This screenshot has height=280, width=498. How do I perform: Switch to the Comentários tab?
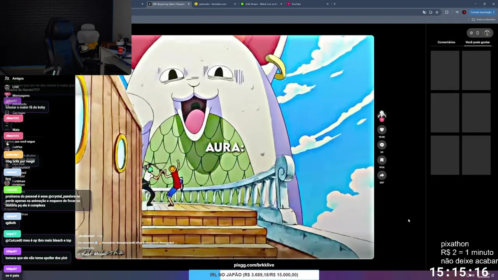coord(446,42)
